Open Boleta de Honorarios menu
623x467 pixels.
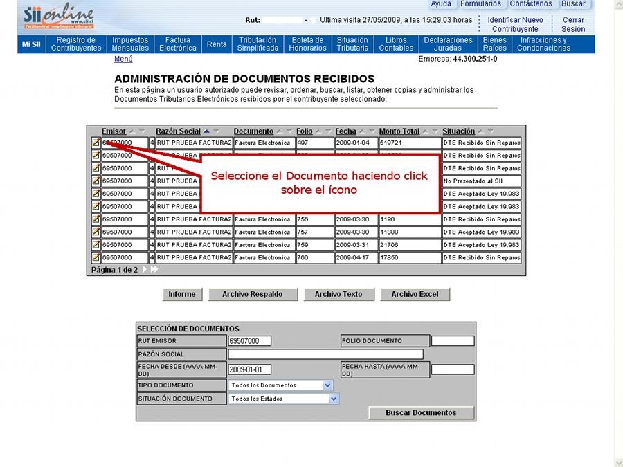[307, 44]
